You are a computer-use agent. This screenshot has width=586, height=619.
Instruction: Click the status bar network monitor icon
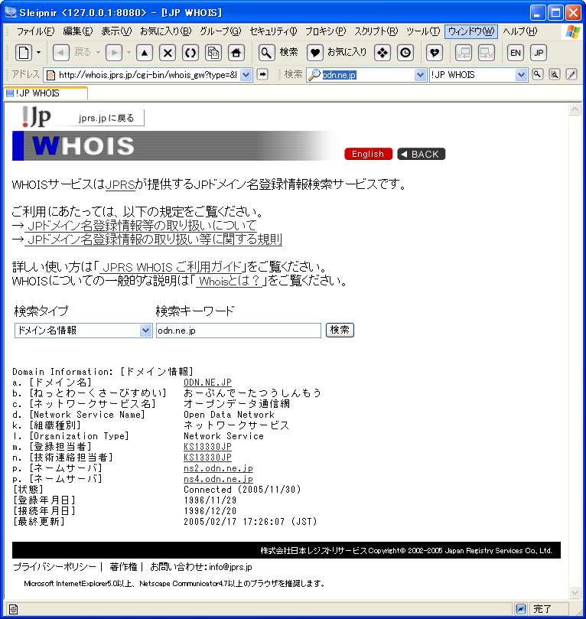pyautogui.click(x=521, y=609)
